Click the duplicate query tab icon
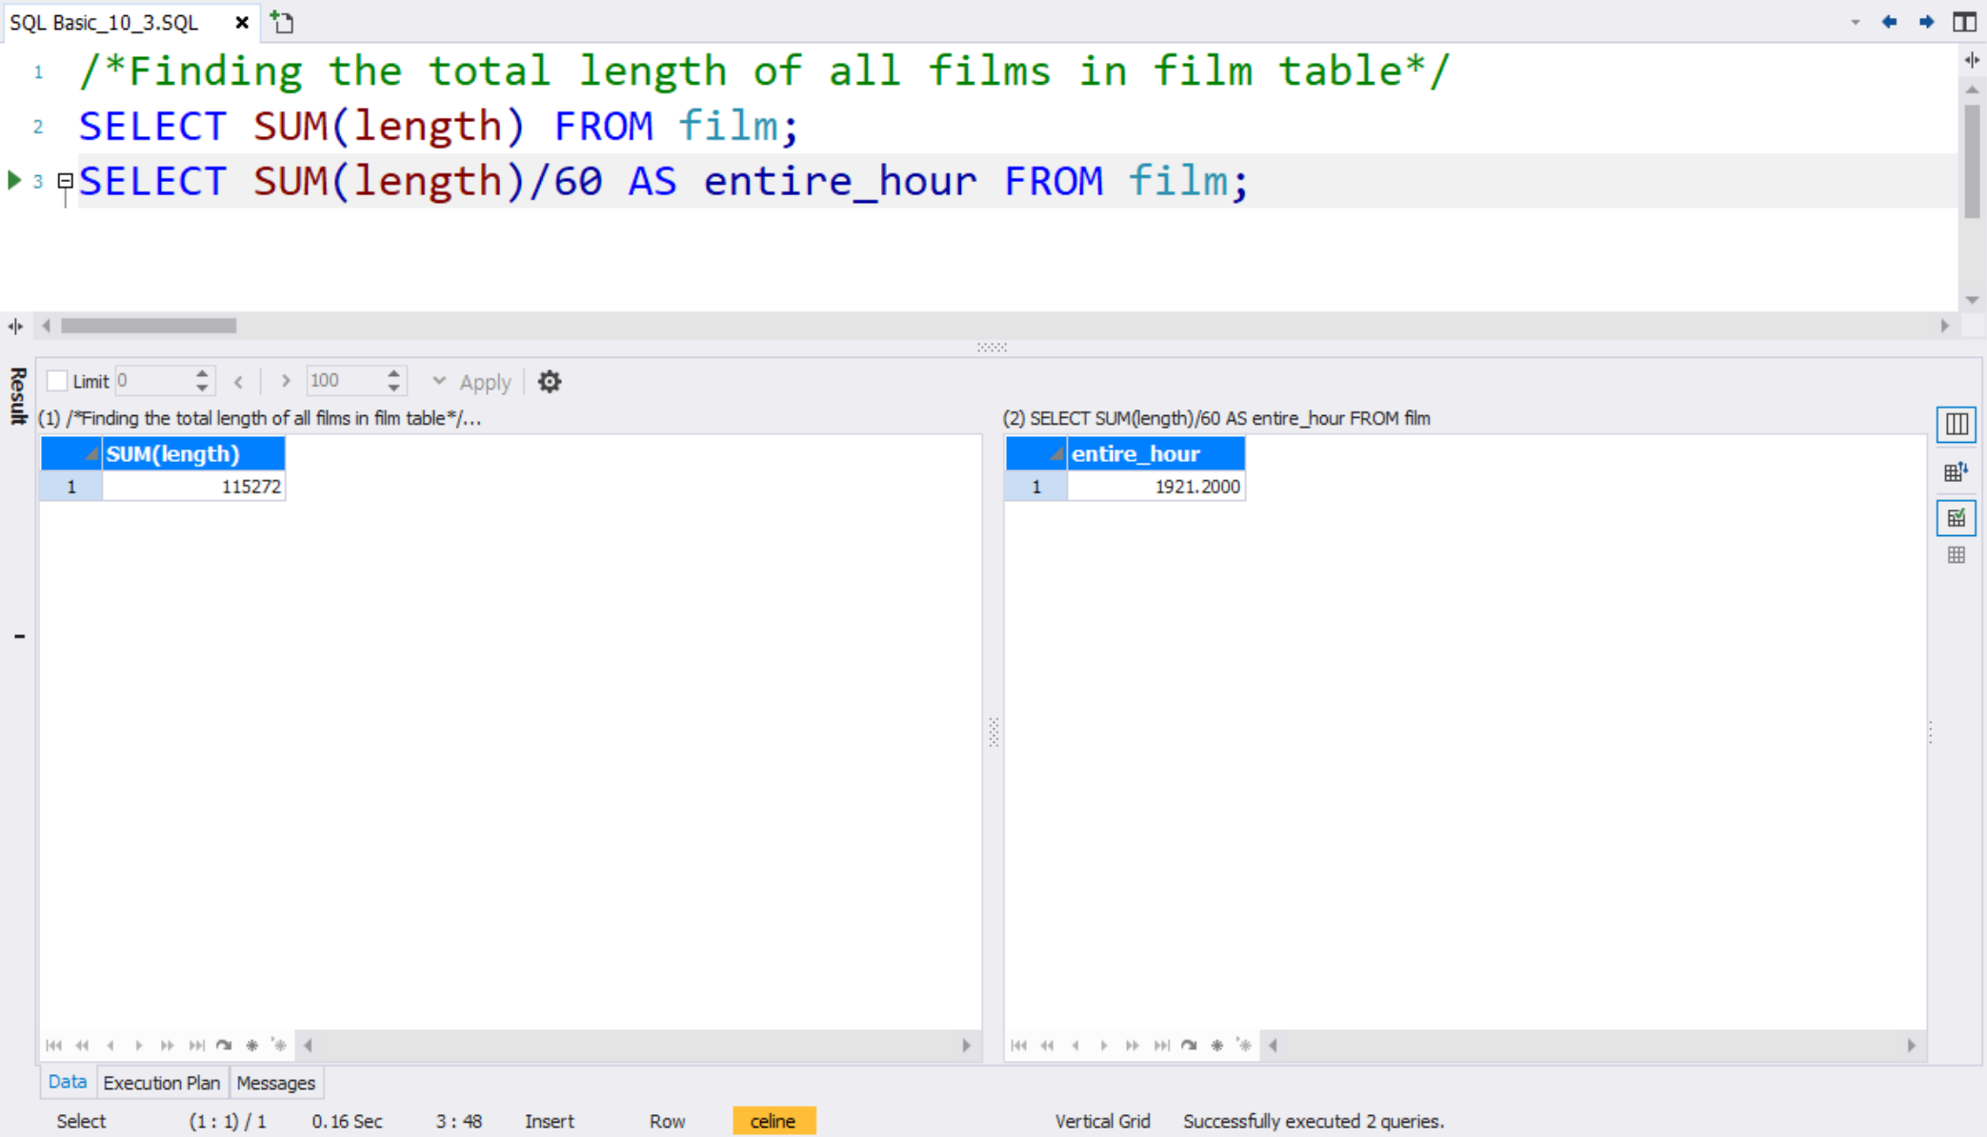The width and height of the screenshot is (1987, 1137). [x=281, y=21]
